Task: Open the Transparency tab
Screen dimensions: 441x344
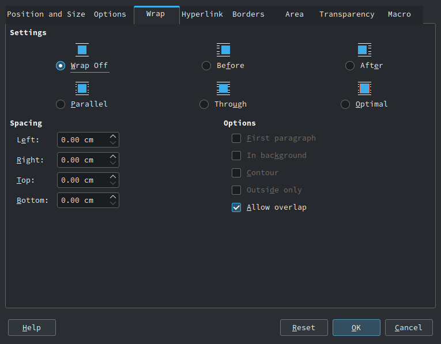Action: click(347, 14)
